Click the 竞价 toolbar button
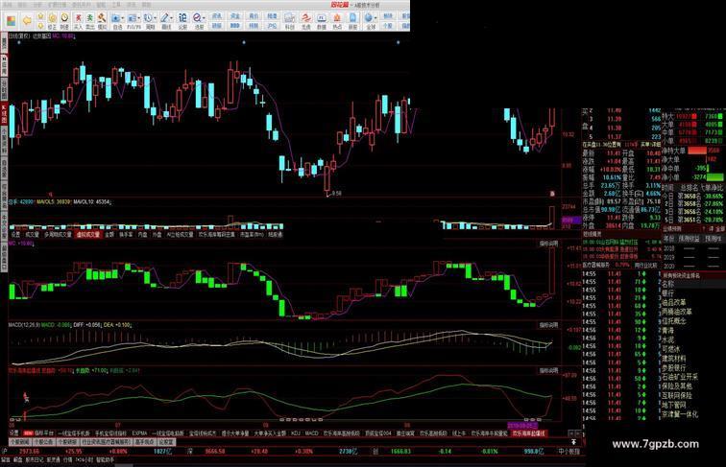Screen dimensions: 726x467 [x=254, y=15]
